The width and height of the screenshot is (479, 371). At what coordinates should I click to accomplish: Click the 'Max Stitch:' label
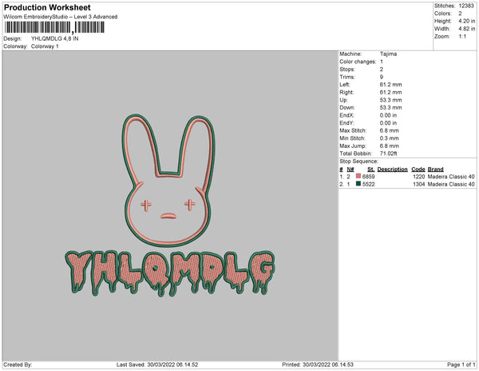(353, 130)
